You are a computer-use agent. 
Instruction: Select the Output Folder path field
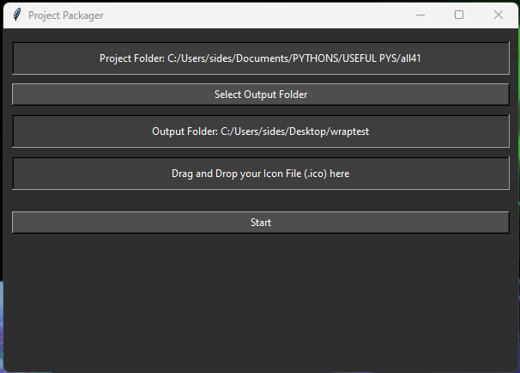(261, 131)
